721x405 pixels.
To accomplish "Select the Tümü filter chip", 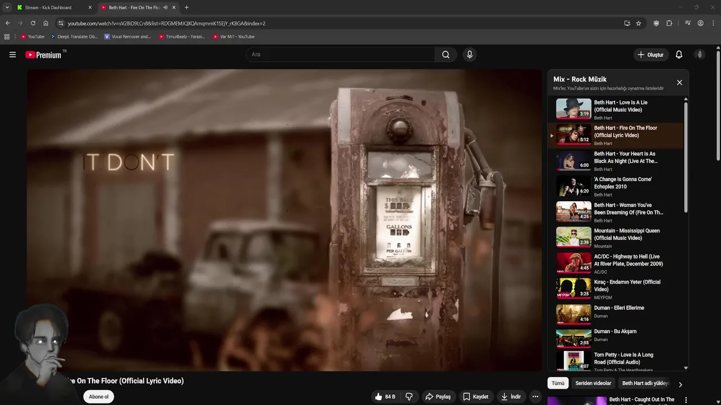I will pyautogui.click(x=558, y=383).
